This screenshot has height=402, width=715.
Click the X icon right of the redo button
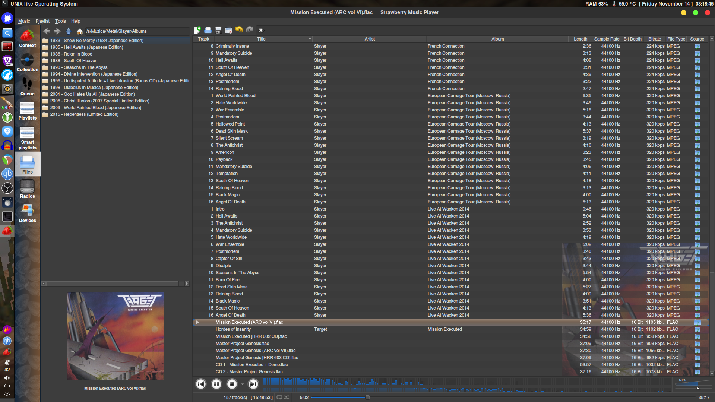261,30
